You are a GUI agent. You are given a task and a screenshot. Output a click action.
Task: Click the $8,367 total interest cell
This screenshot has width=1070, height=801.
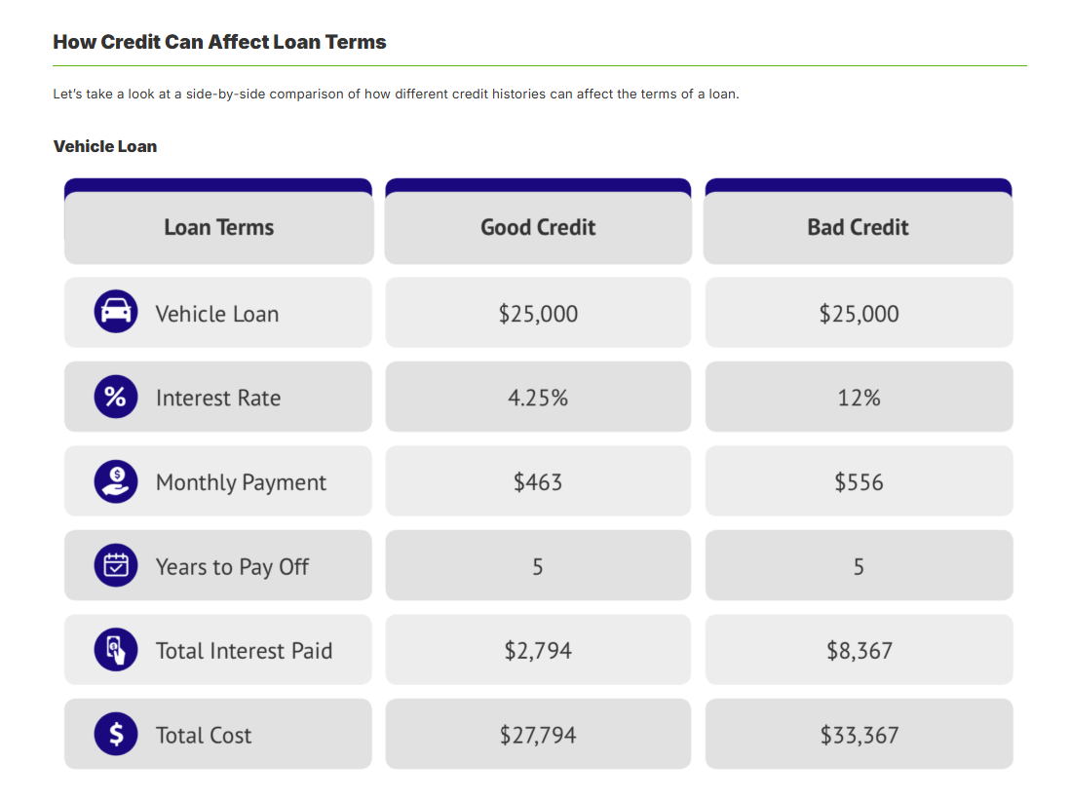point(858,651)
